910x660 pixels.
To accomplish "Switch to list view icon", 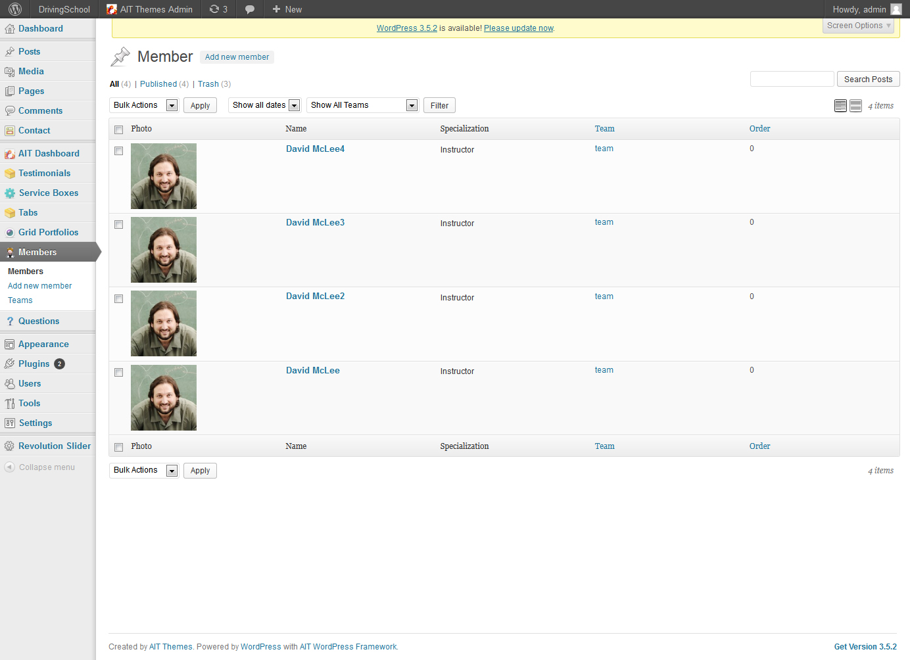I will [x=840, y=106].
